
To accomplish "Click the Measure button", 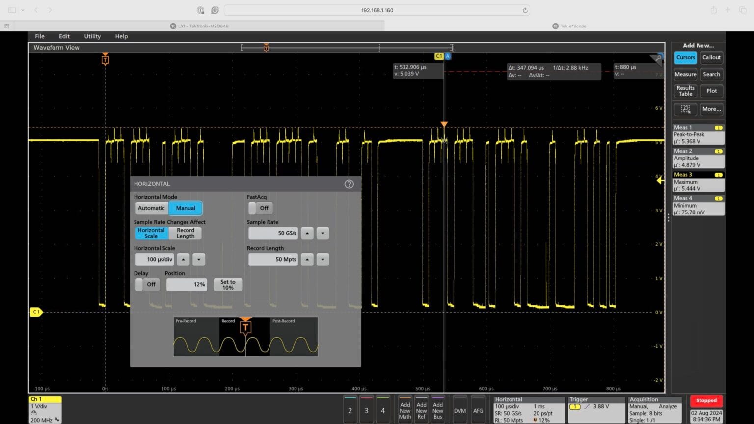I will tap(685, 75).
